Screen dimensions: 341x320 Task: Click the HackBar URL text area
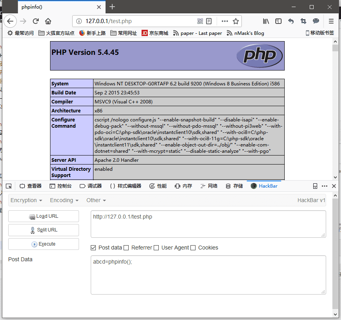[x=208, y=224]
